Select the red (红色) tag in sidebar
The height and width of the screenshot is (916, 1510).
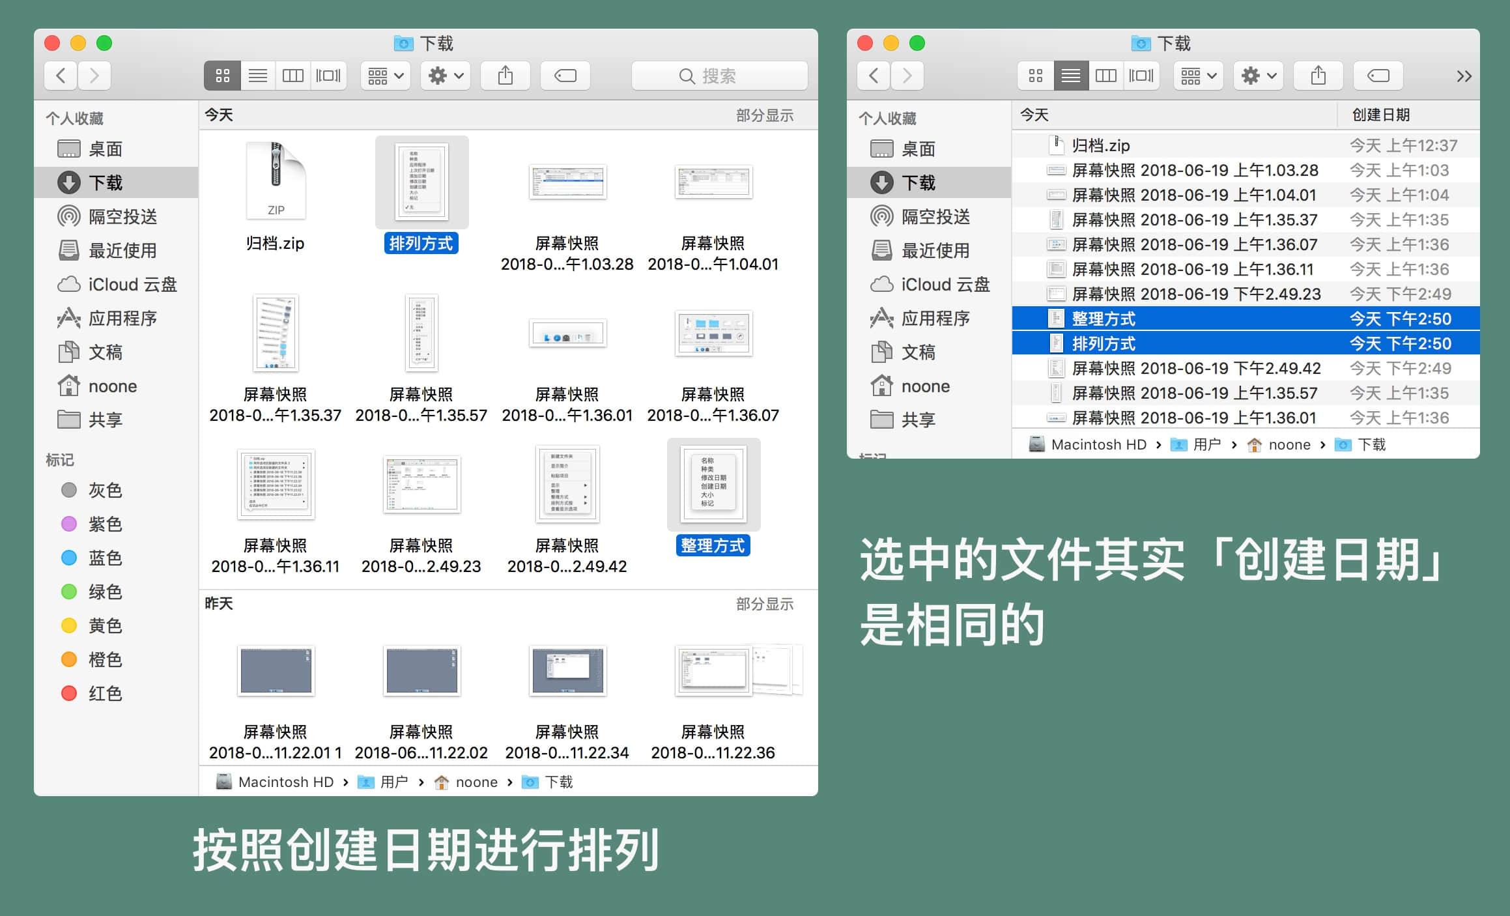[104, 693]
